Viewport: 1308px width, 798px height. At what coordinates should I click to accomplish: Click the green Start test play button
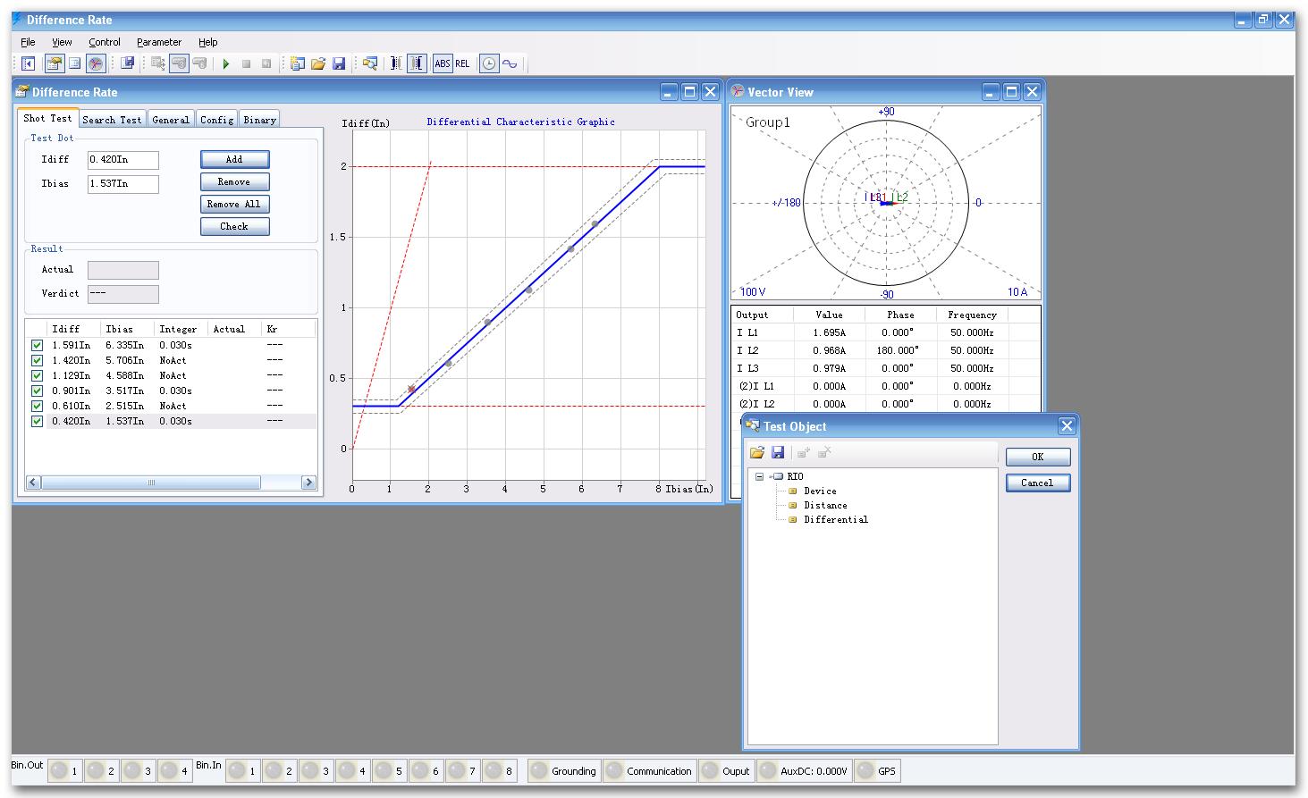[226, 63]
